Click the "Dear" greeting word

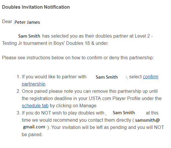coord(7,22)
